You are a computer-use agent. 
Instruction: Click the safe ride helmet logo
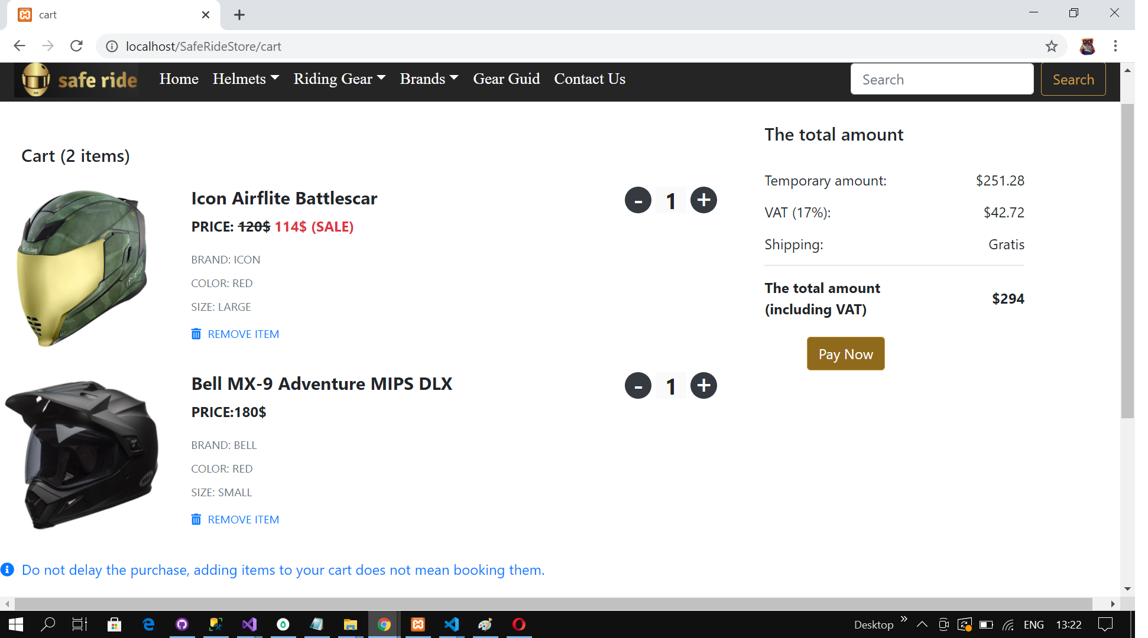click(x=37, y=79)
